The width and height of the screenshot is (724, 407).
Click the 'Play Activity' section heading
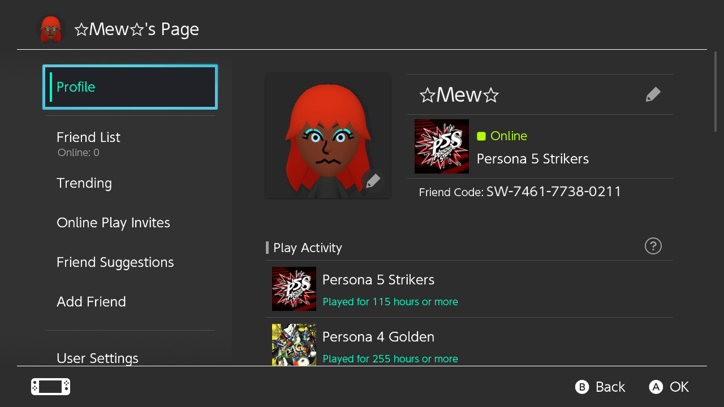308,248
